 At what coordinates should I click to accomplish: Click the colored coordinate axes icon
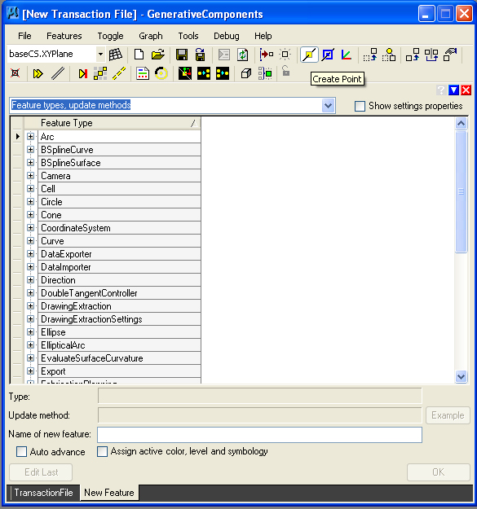[x=347, y=55]
